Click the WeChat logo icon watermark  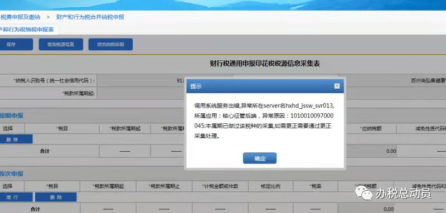[363, 192]
